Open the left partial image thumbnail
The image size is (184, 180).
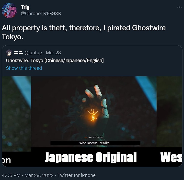17,122
